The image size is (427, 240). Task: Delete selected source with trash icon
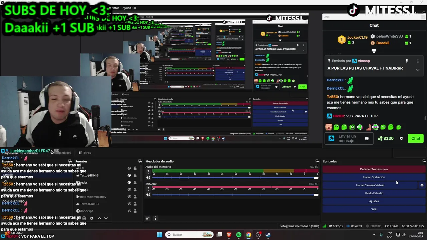[84, 218]
